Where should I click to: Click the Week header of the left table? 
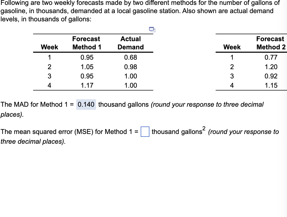click(x=50, y=47)
